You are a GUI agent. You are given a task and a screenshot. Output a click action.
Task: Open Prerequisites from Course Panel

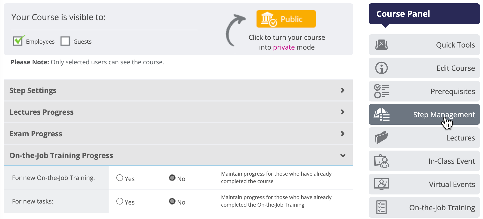[x=424, y=91]
